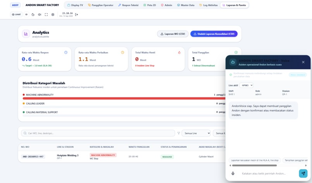Switch language with the ID button
This screenshot has width=312, height=183.
coord(26,15)
